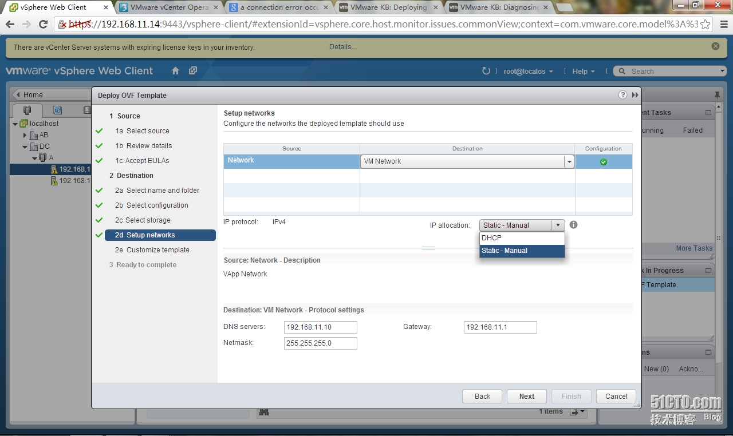The width and height of the screenshot is (733, 436).
Task: Click the Failed tasks filter
Action: click(692, 130)
